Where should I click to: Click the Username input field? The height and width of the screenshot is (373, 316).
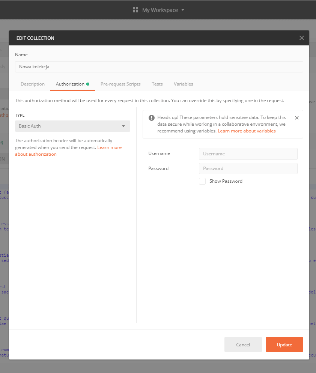coord(248,153)
